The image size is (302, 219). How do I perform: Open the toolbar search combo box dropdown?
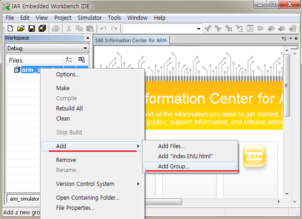199,29
